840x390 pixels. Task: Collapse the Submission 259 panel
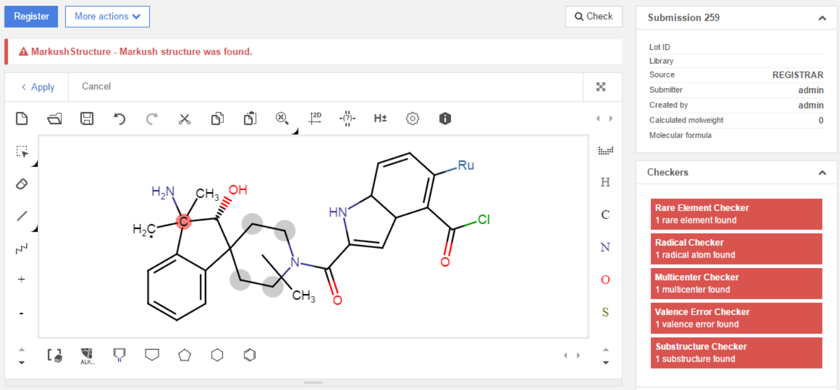[822, 18]
